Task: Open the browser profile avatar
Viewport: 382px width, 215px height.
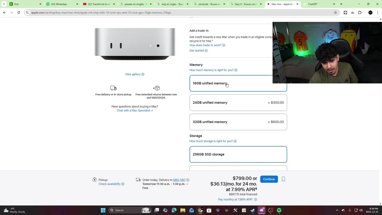Action: tap(370, 13)
